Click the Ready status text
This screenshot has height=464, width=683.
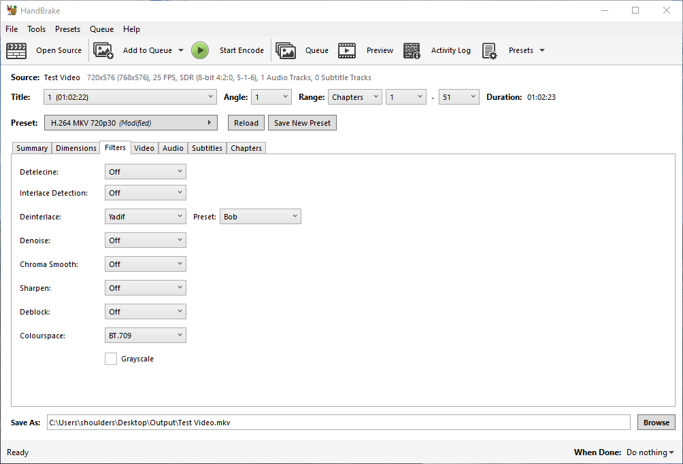(x=18, y=452)
